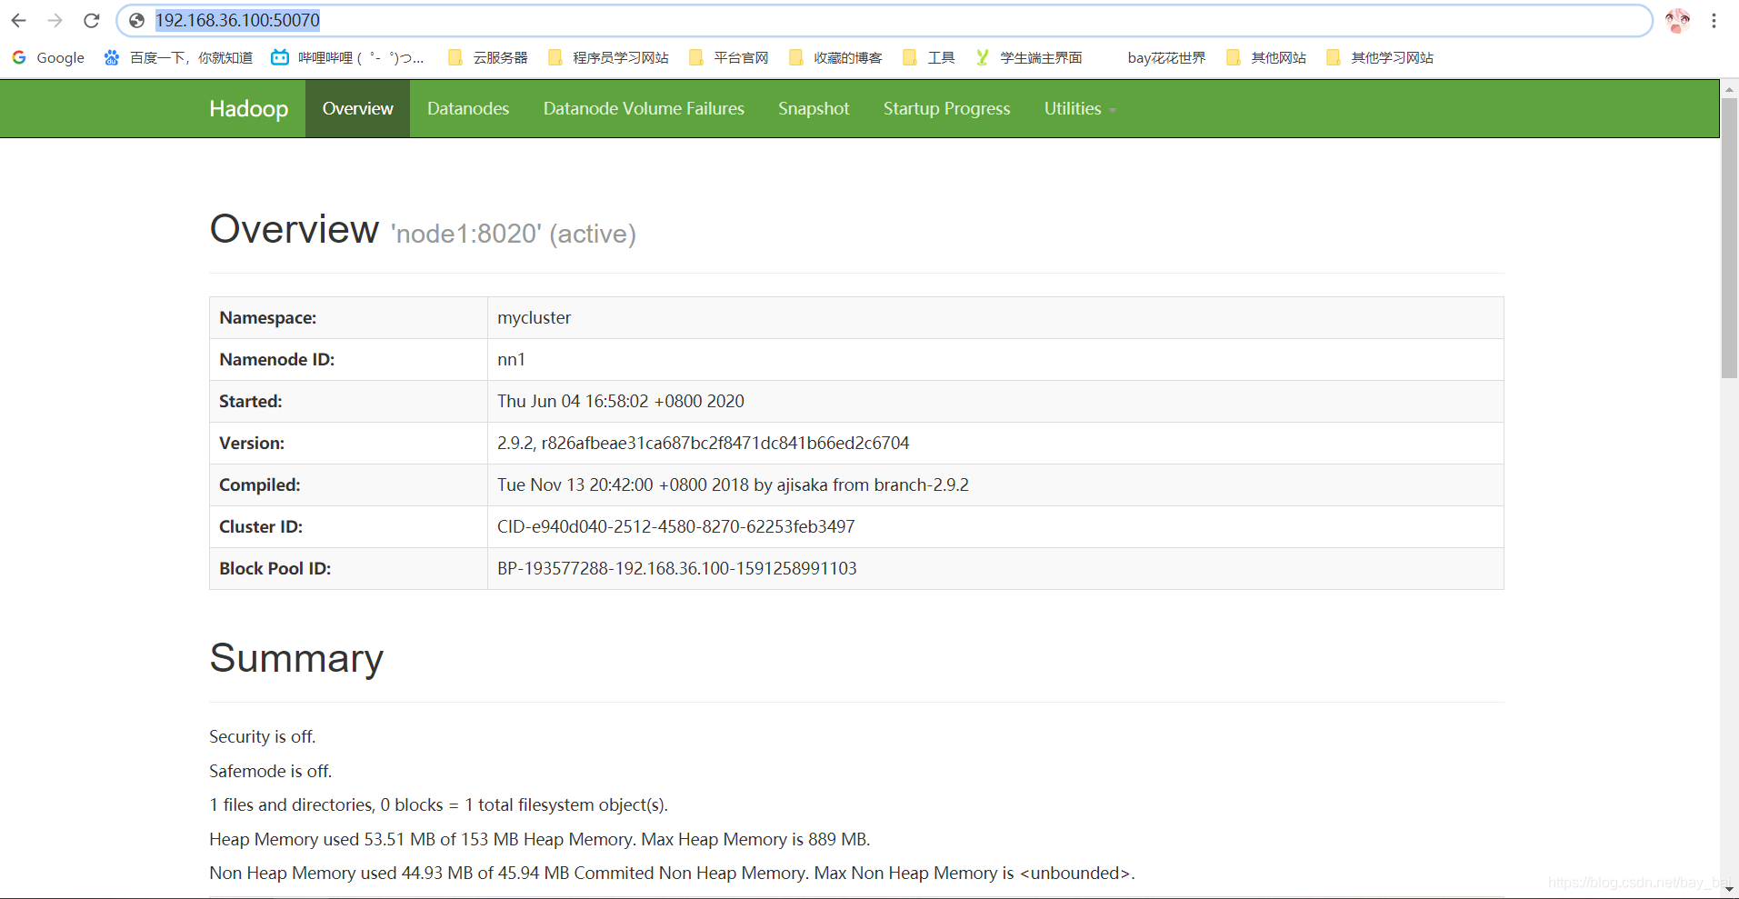Click the 'Block Pool ID:' label cell
The height and width of the screenshot is (899, 1739).
(x=348, y=568)
